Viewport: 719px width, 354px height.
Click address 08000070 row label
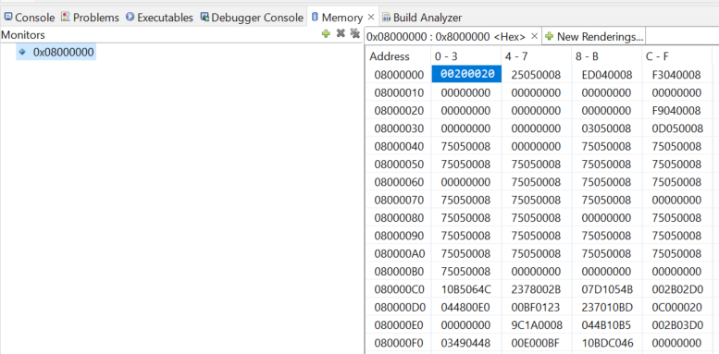(x=399, y=201)
